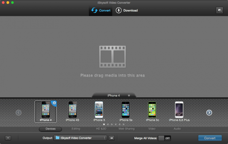
Task: Pick the iPhone 5s preset
Action: pyautogui.click(x=126, y=112)
